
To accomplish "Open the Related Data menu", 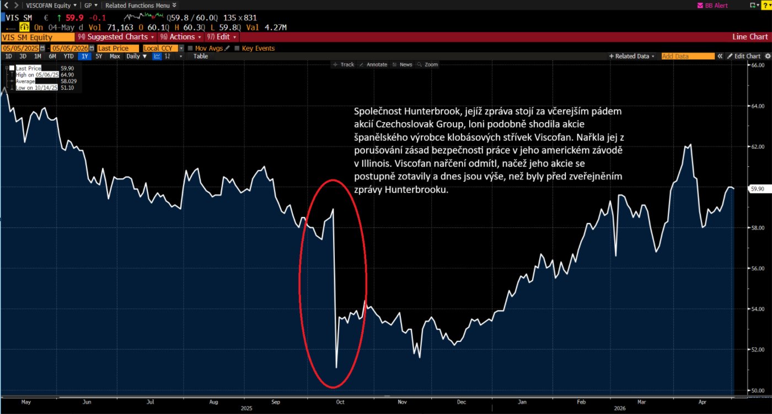I will 632,56.
